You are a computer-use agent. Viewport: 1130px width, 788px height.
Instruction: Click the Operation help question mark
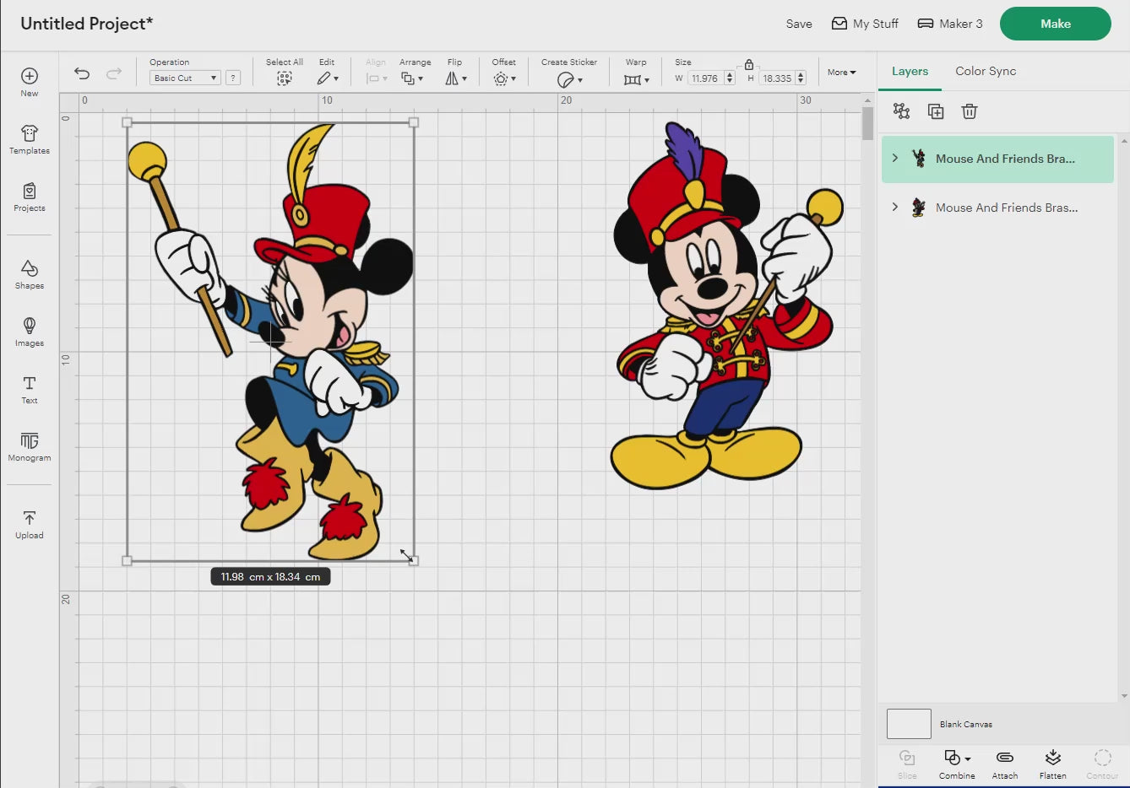click(233, 78)
